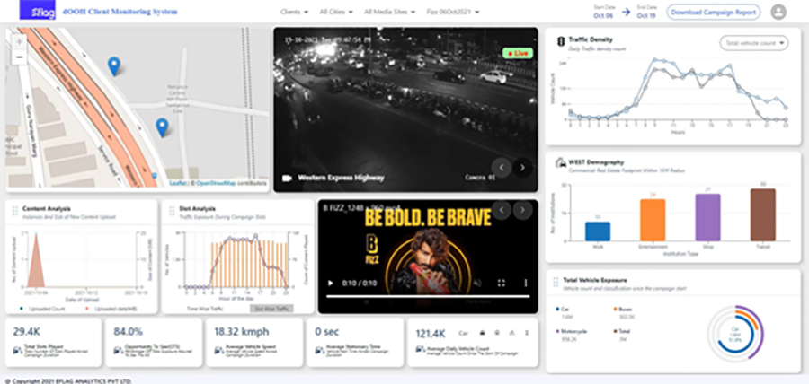Image resolution: width=809 pixels, height=384 pixels.
Task: Open the All Cities dropdown
Action: click(x=336, y=12)
